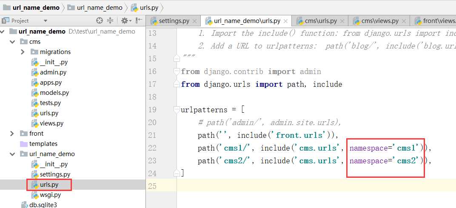Click the Collapse All icon in Project panel
Viewport: 456px width, 208px height.
tap(110, 21)
